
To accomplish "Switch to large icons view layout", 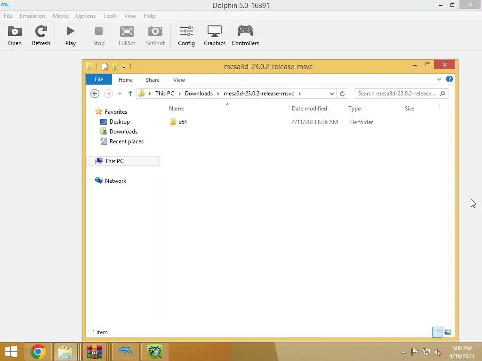I will pyautogui.click(x=448, y=332).
